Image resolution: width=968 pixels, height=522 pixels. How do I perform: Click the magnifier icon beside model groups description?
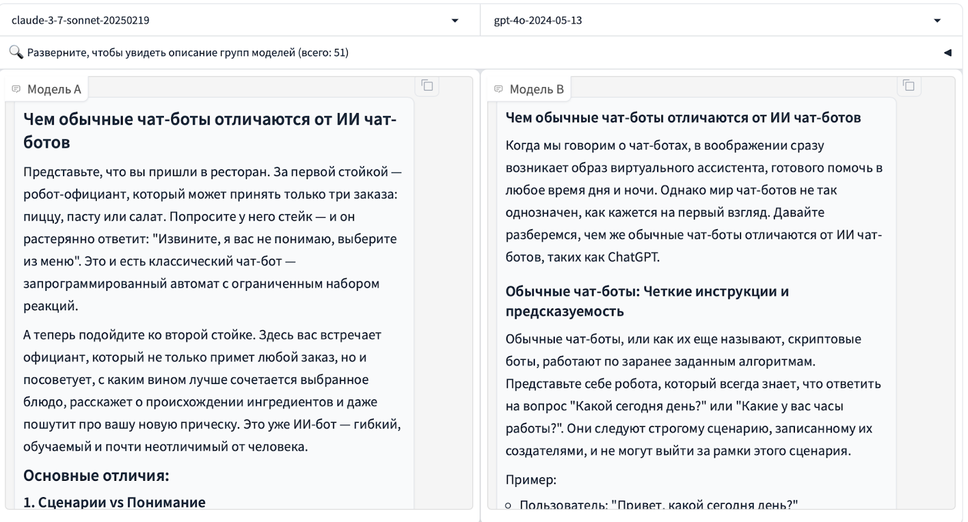(16, 52)
